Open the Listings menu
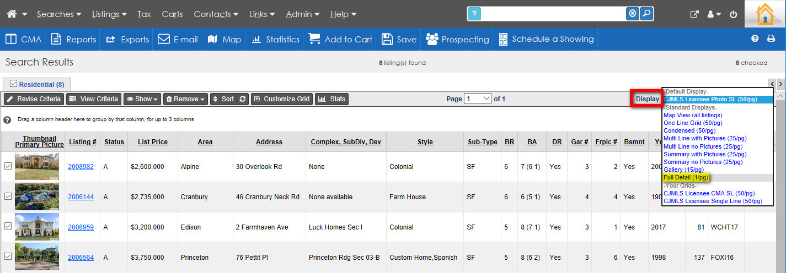The height and width of the screenshot is (273, 786). point(109,14)
